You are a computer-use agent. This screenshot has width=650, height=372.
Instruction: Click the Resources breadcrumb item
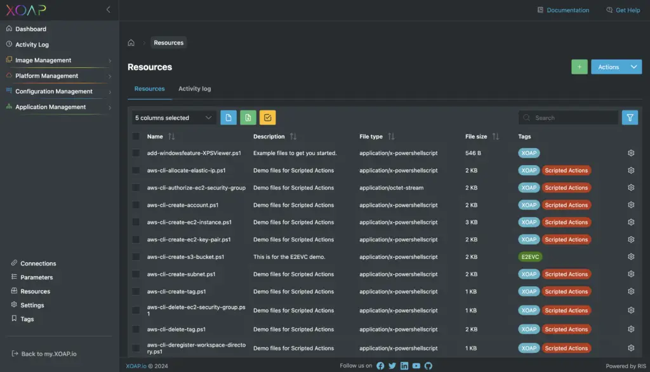(x=168, y=43)
